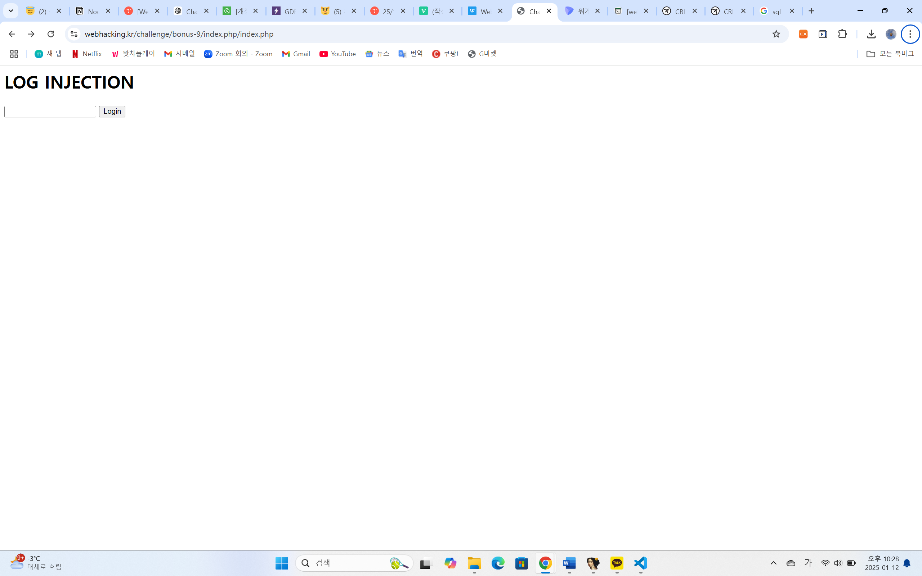Open the Chrome three-dot menu

point(911,34)
